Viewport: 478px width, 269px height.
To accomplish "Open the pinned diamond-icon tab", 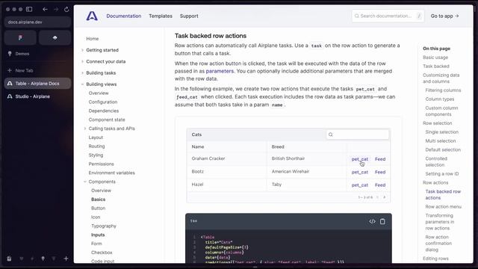I will [55, 37].
